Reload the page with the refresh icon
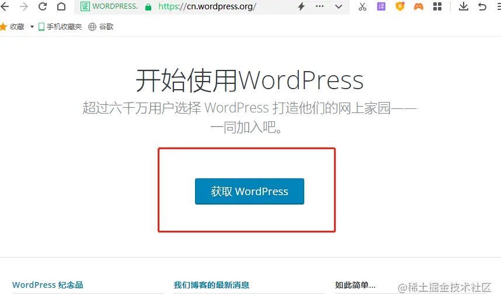Image resolution: width=501 pixels, height=303 pixels. point(43,6)
